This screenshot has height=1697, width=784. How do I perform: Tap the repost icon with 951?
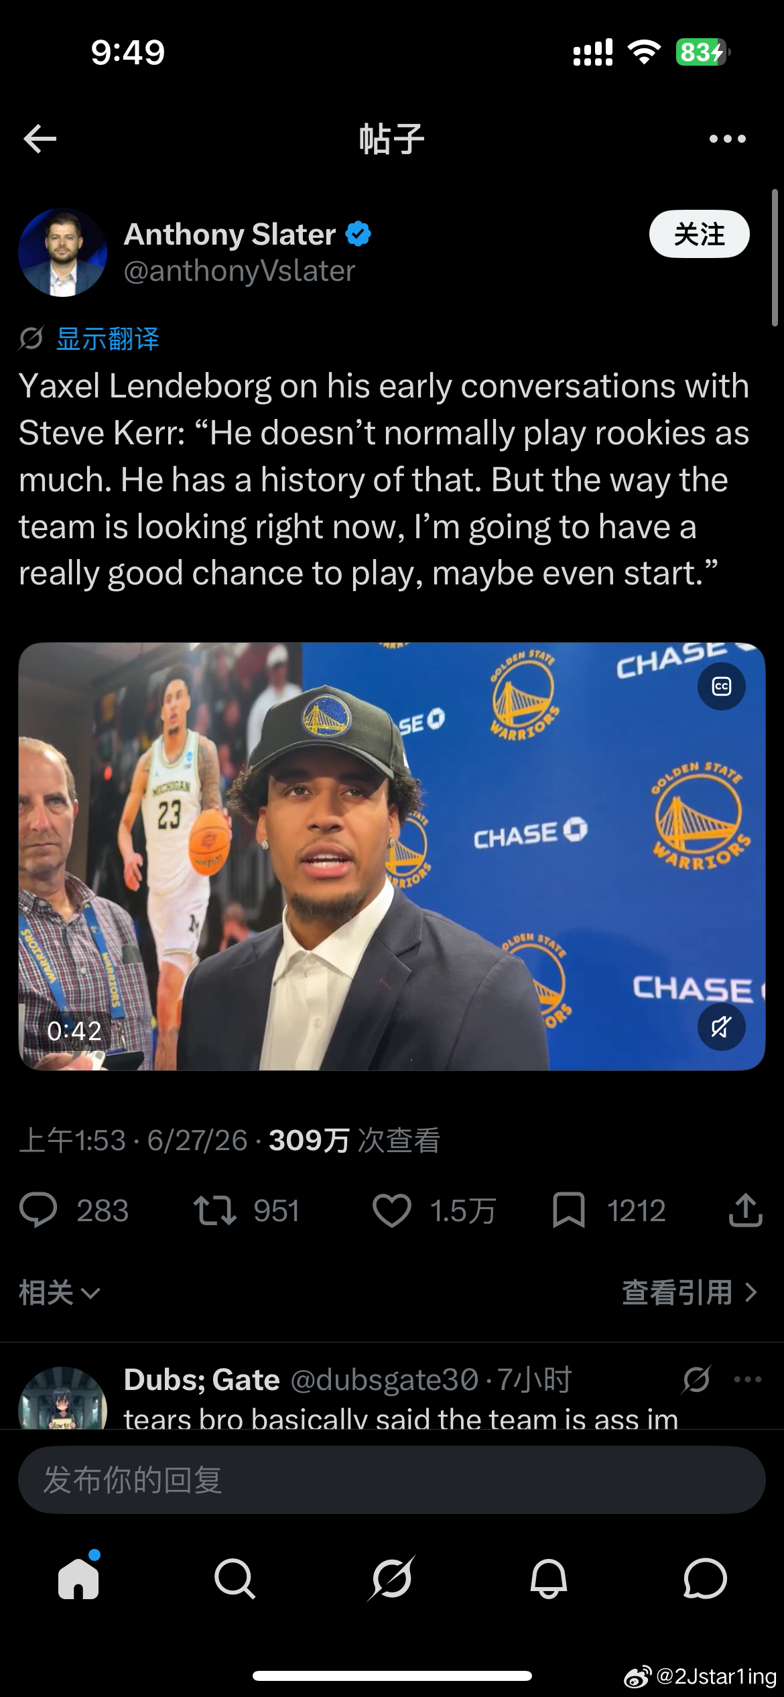tap(215, 1210)
